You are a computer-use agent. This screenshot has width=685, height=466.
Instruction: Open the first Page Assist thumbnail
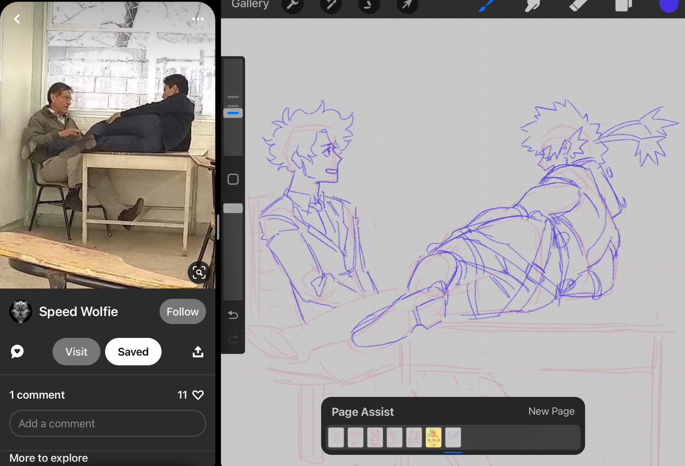pos(336,437)
